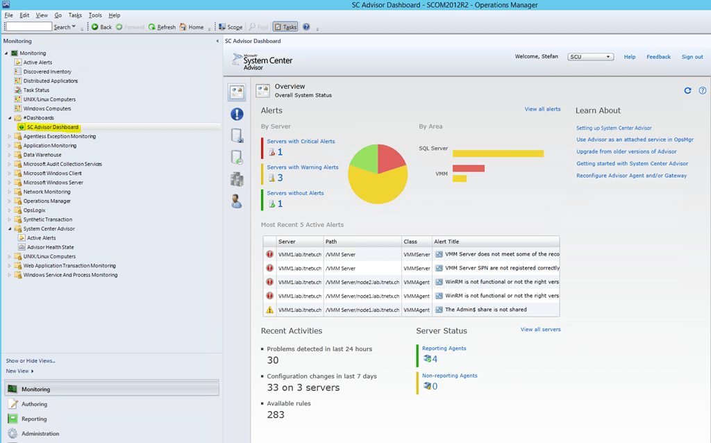Click the dashboard help question mark icon
This screenshot has width=711, height=443.
tap(703, 91)
